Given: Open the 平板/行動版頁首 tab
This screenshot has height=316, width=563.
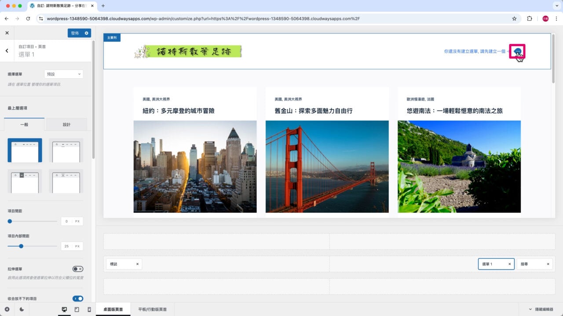Looking at the screenshot, I should (x=152, y=309).
